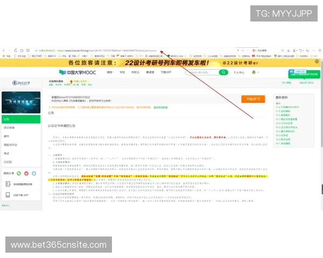Open latest update item 10.5
Image resolution: width=323 pixels, height=258 pixels.
[x=287, y=127]
